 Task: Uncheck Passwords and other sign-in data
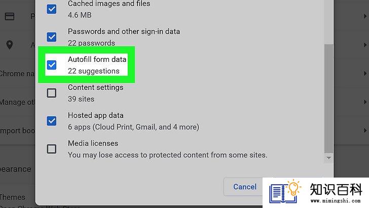[x=52, y=37]
